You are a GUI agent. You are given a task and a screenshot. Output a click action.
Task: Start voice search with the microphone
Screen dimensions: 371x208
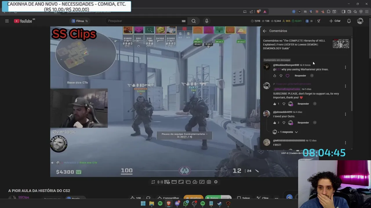pyautogui.click(x=207, y=21)
